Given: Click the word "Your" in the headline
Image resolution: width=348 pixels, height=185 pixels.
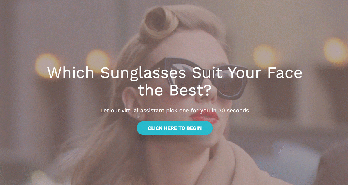Looking at the screenshot, I should click(x=243, y=72).
